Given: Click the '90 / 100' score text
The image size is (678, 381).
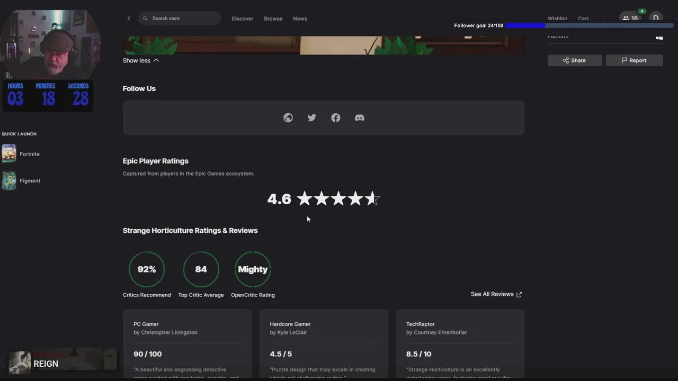Looking at the screenshot, I should [148, 354].
